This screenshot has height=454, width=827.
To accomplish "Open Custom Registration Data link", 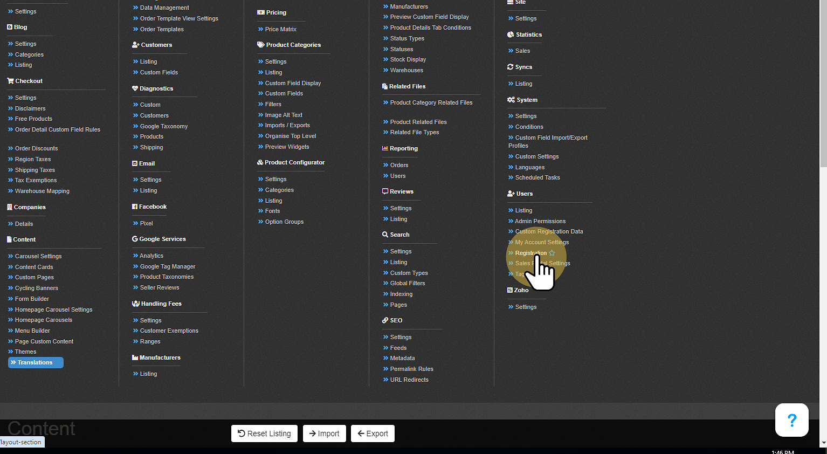I will pos(549,231).
